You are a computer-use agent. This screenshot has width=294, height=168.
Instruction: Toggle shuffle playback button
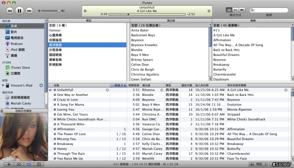[x=19, y=164]
